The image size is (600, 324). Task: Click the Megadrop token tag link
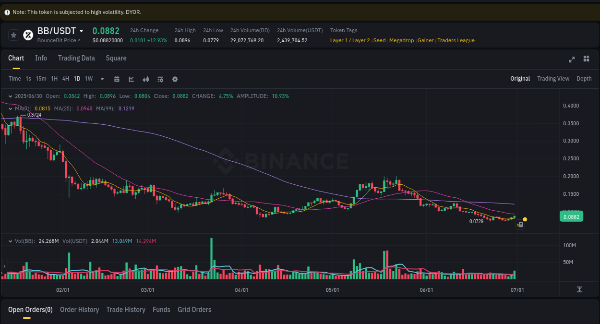click(401, 40)
